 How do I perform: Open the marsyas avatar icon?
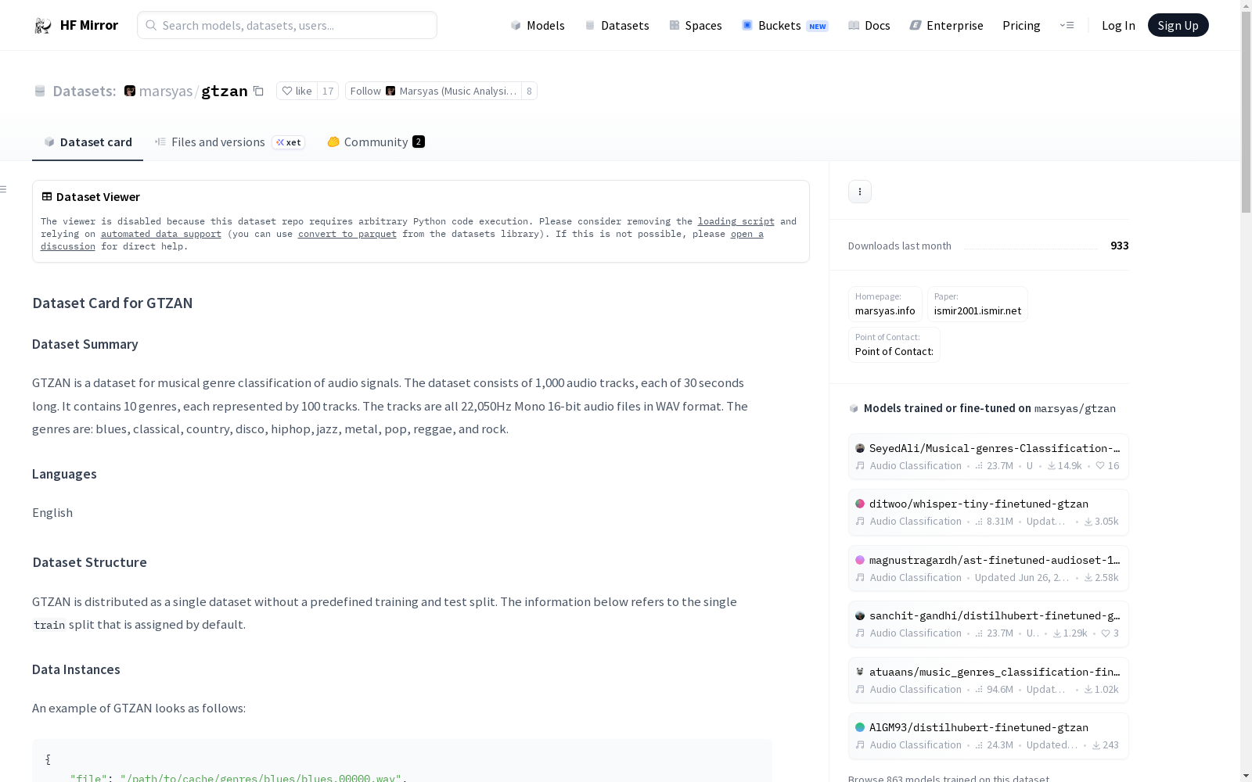(130, 91)
